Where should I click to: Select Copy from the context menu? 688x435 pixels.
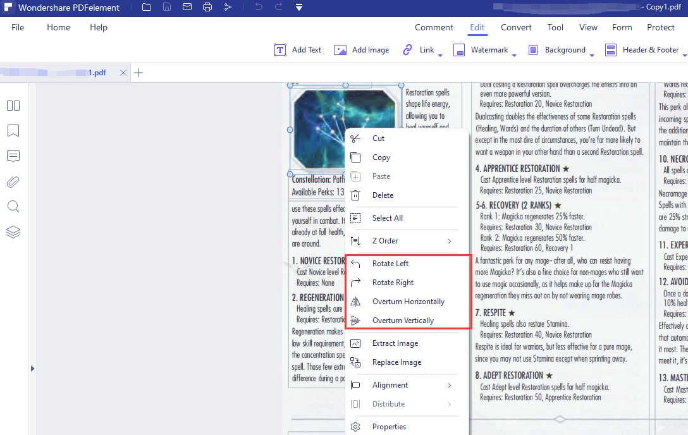(381, 157)
